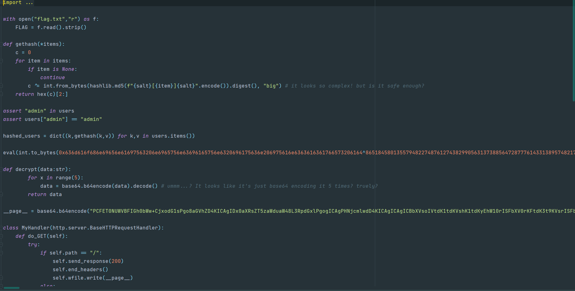Expand the folded import block
Screen dimensions: 575x291
29,3
